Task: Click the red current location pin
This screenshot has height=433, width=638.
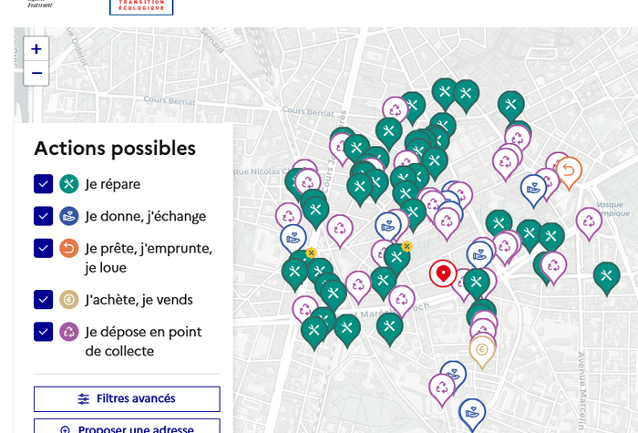Action: (443, 273)
